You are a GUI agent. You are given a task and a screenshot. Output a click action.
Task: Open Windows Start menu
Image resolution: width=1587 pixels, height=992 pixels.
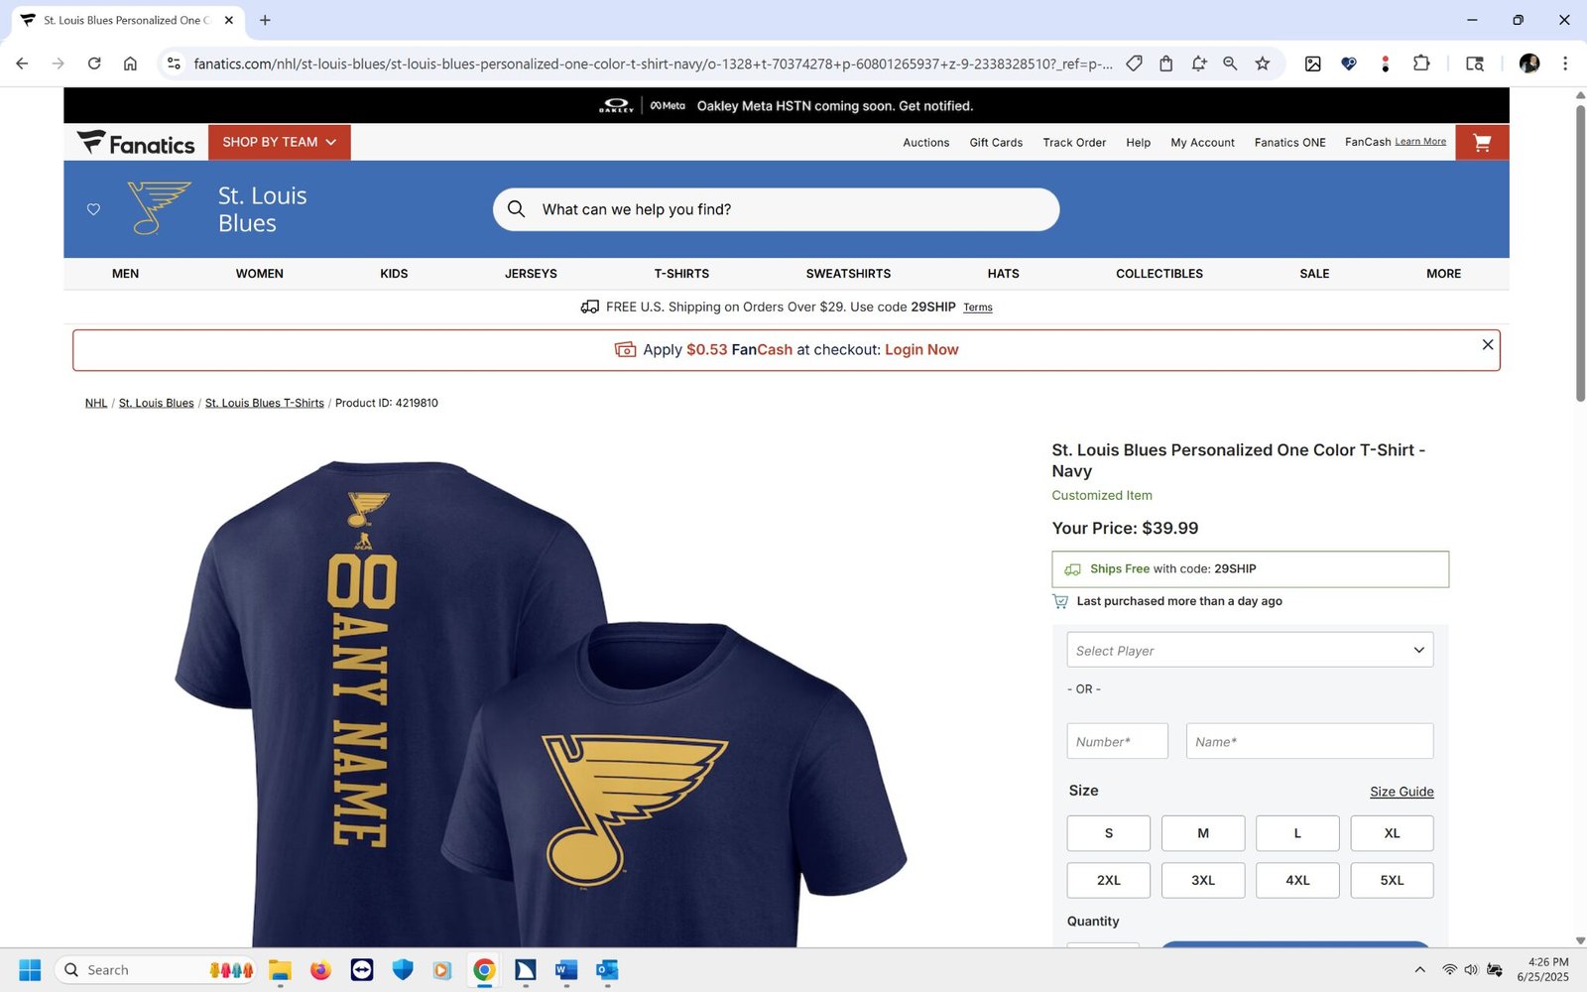30,970
